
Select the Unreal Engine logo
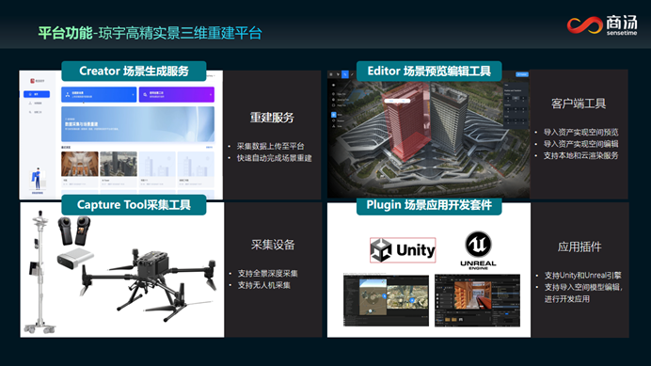pos(478,250)
